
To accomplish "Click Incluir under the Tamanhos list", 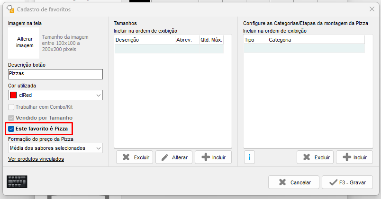I will coord(213,157).
